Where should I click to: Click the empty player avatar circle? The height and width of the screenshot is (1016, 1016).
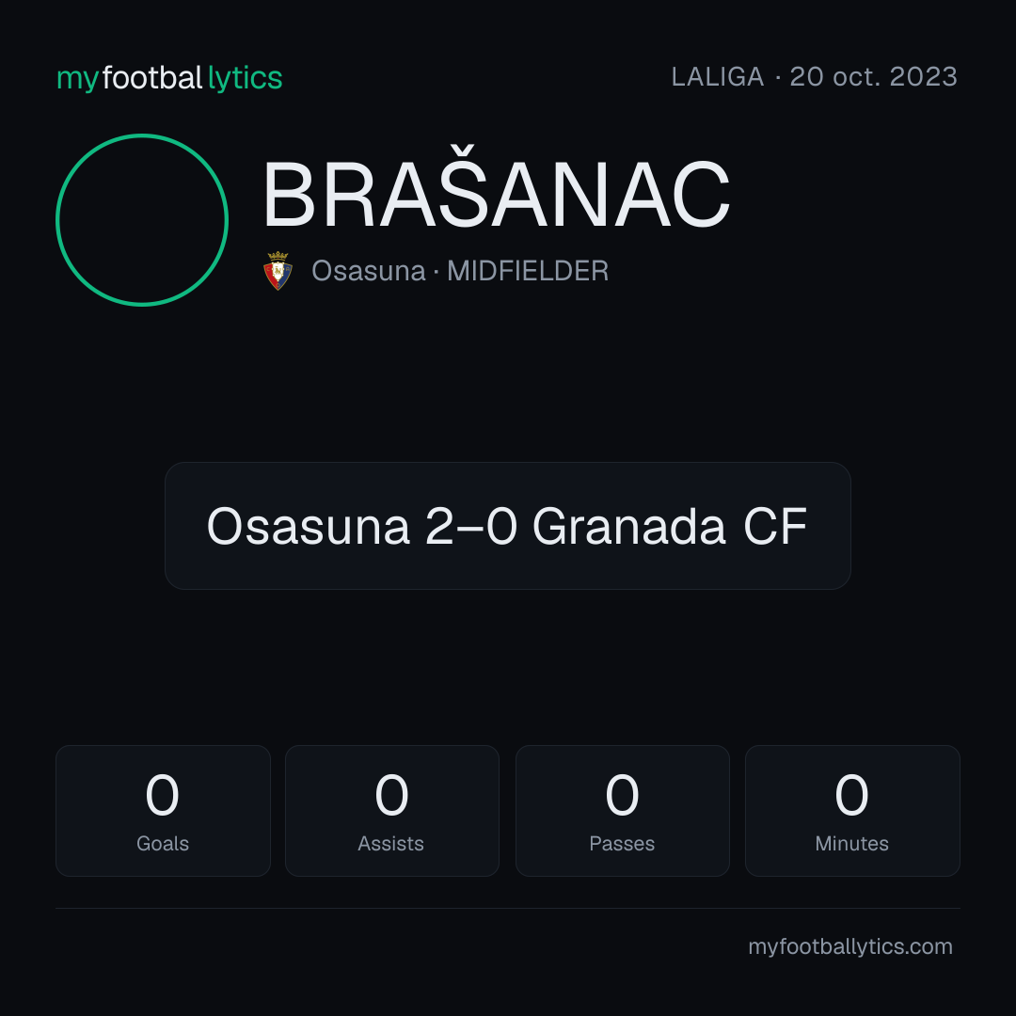[x=142, y=219]
